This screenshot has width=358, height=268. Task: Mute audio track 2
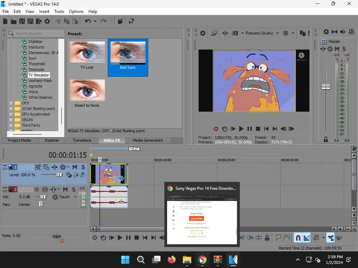coord(65,189)
